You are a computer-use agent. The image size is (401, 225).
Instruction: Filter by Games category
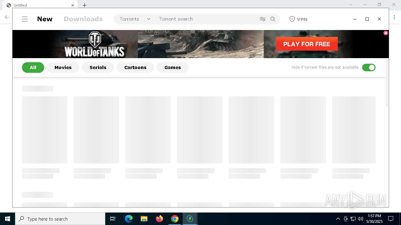pos(173,67)
